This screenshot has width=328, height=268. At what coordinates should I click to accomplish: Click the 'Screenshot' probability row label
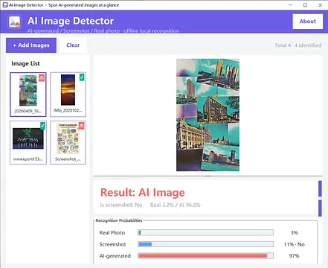(x=112, y=244)
